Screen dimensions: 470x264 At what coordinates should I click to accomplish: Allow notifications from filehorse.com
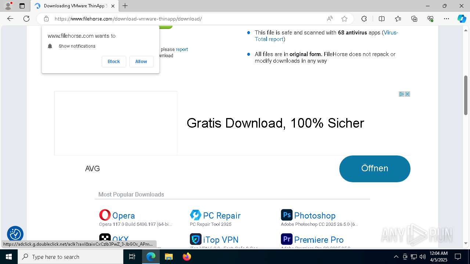141,62
